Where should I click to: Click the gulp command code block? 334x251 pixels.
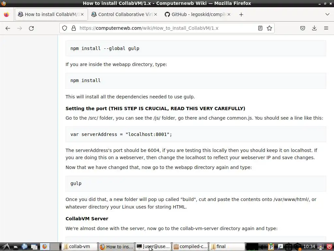pos(196,184)
